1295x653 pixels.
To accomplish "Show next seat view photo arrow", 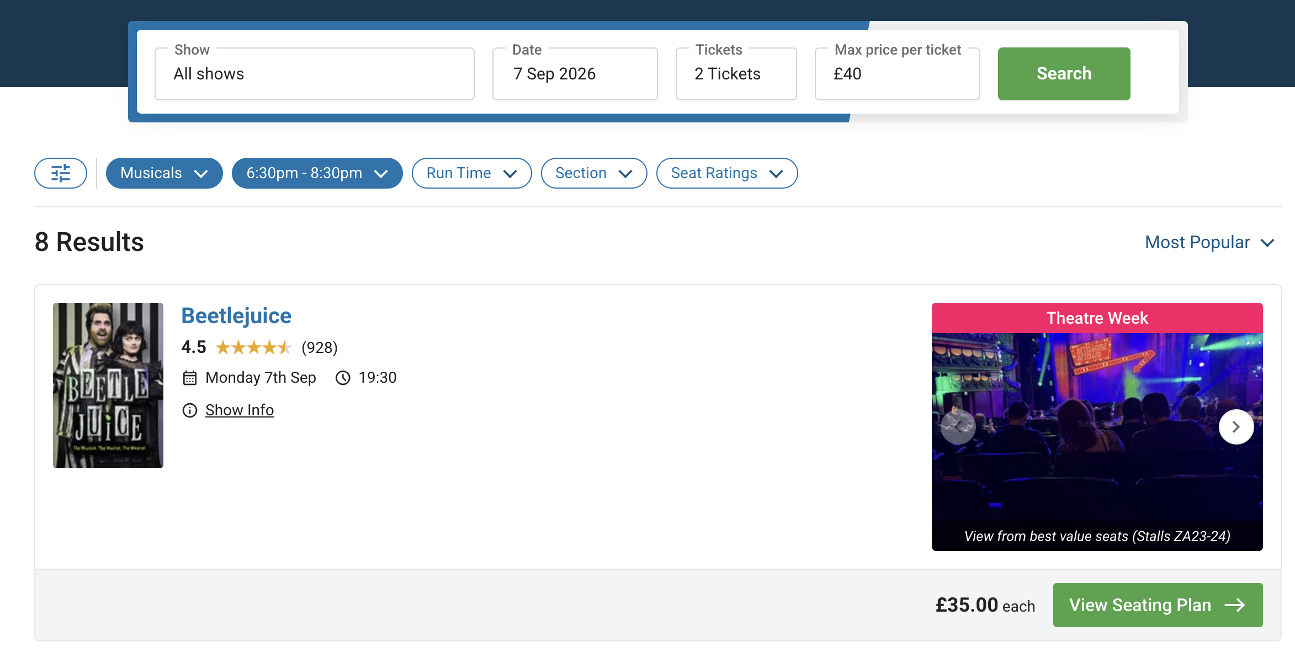I will (1236, 427).
